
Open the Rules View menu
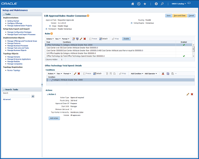pyautogui.click(x=58, y=39)
